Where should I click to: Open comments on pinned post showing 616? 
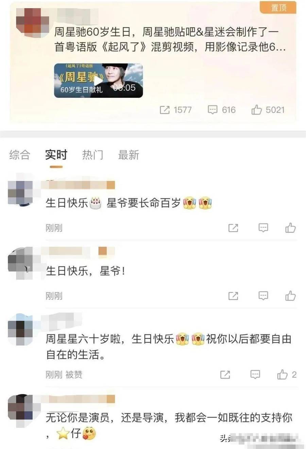222,110
